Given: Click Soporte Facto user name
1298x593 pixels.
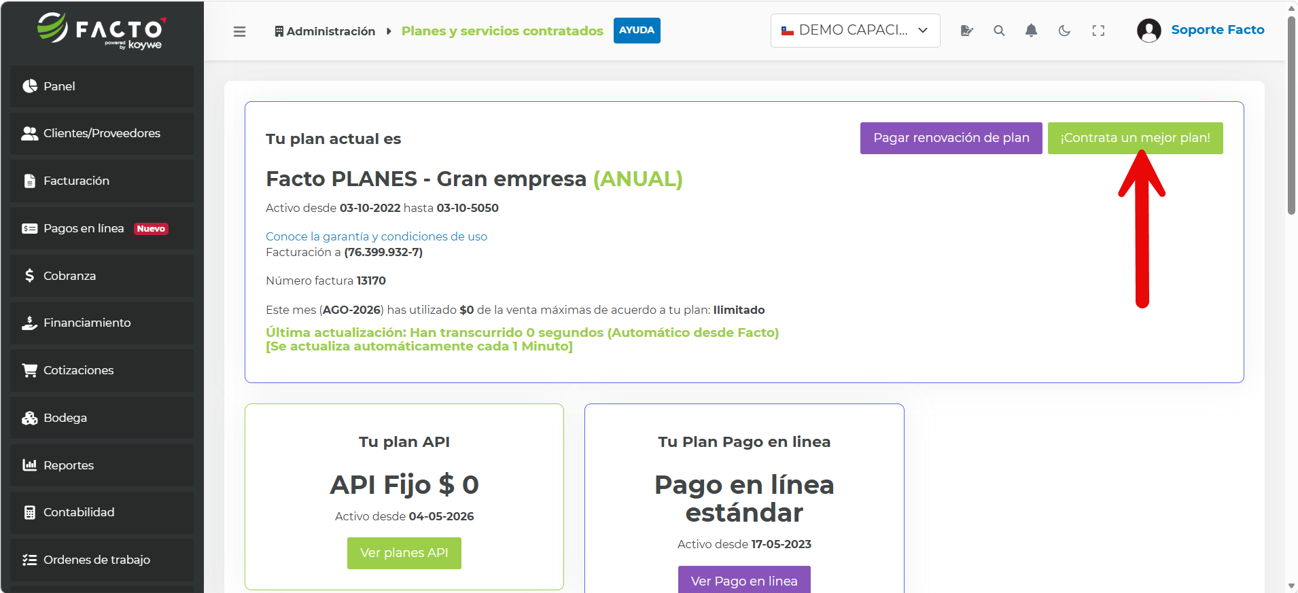Looking at the screenshot, I should pos(1218,30).
